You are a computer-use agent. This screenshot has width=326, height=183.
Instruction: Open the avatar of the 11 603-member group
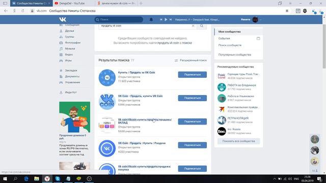coord(107,78)
